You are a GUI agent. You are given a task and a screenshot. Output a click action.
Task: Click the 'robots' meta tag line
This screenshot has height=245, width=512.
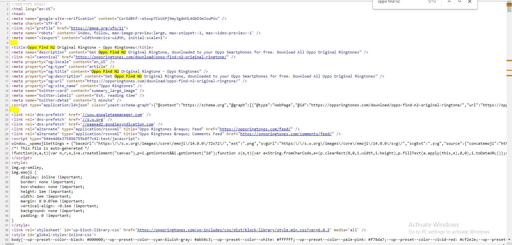point(136,33)
